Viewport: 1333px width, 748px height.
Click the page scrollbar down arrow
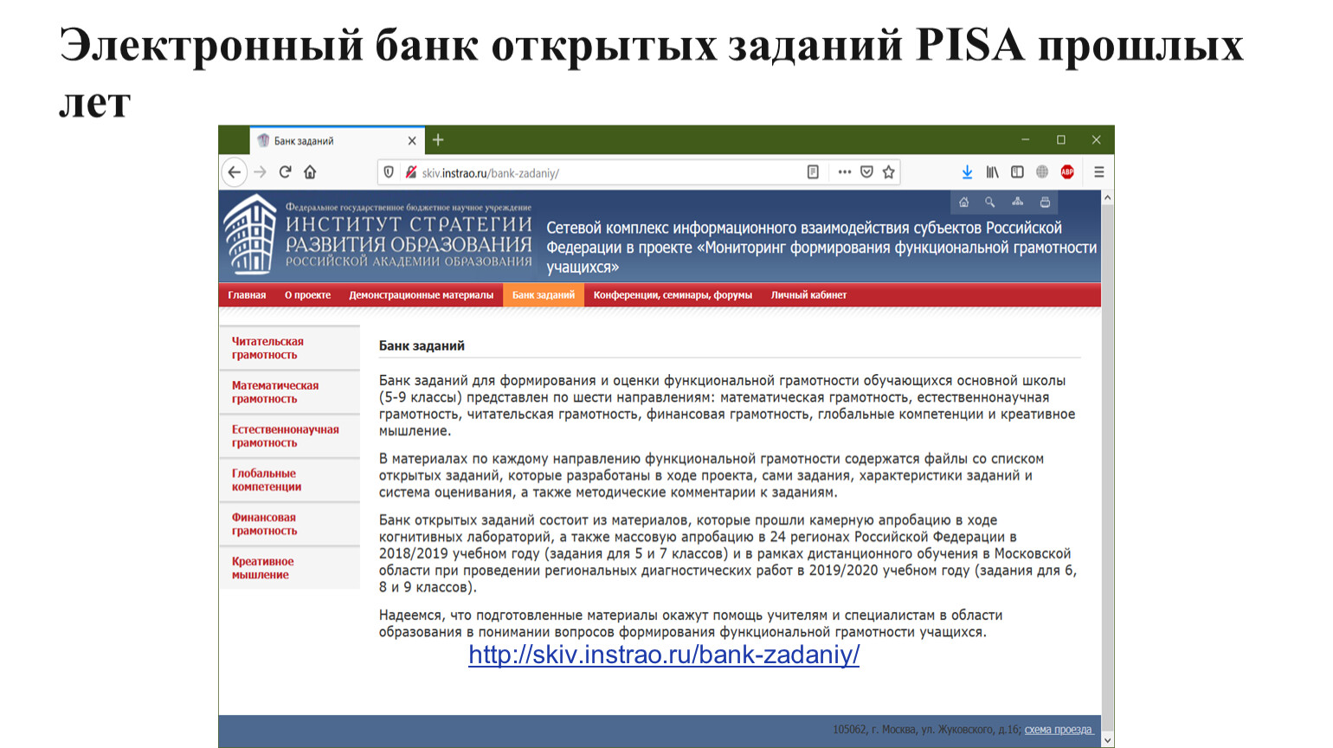pyautogui.click(x=1107, y=740)
